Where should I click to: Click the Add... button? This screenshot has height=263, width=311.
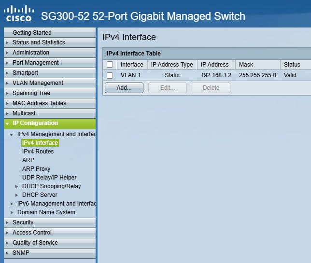click(x=124, y=88)
